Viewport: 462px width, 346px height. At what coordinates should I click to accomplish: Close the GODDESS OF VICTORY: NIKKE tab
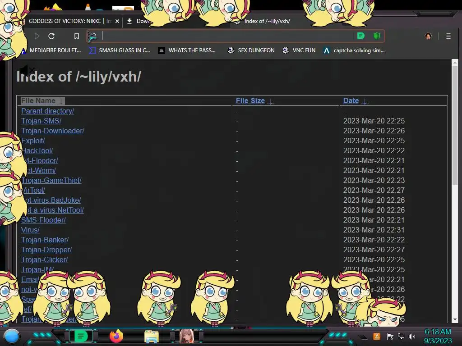(x=117, y=21)
